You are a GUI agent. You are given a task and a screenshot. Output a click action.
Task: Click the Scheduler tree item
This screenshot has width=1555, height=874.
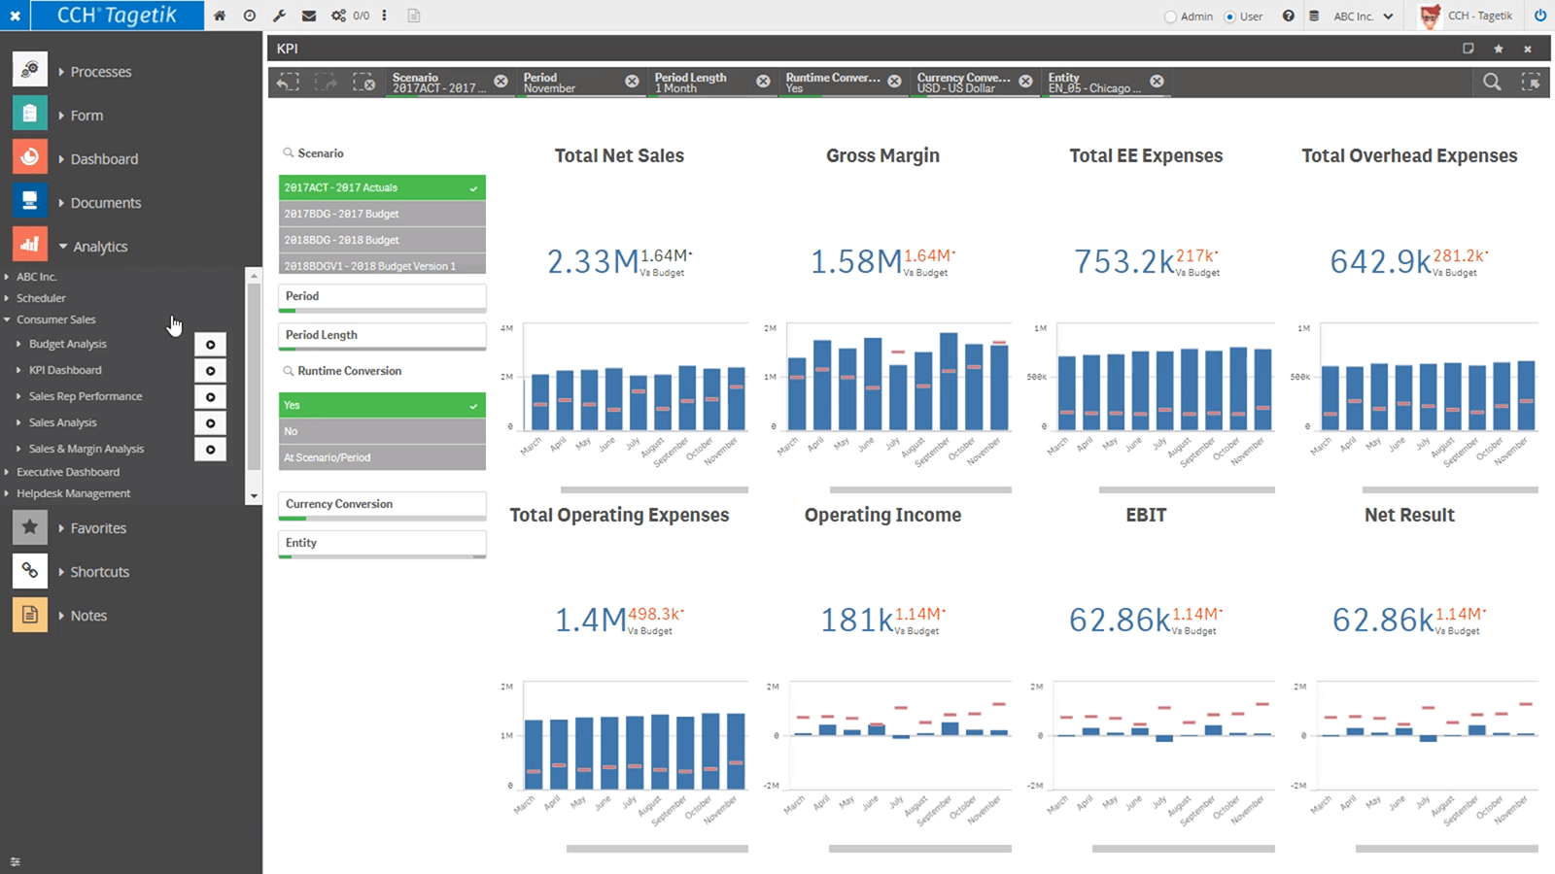click(41, 298)
